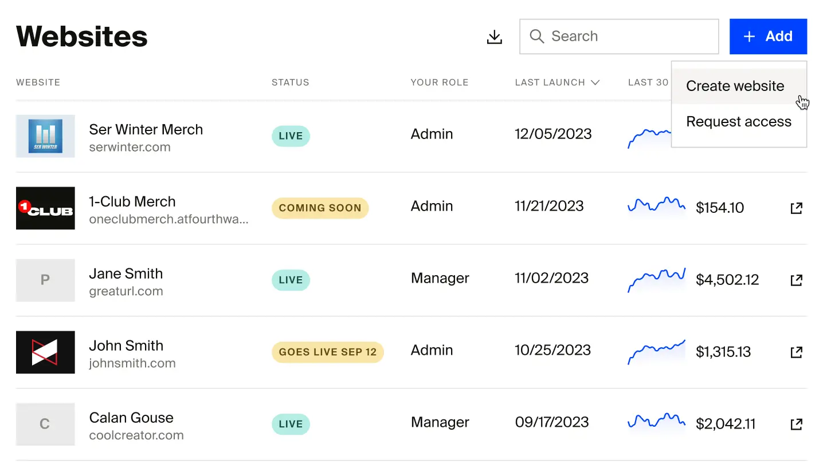Viewport: 823px width, 476px height.
Task: Click the LIVE status badge for Ser Winter Merch
Action: pos(291,136)
